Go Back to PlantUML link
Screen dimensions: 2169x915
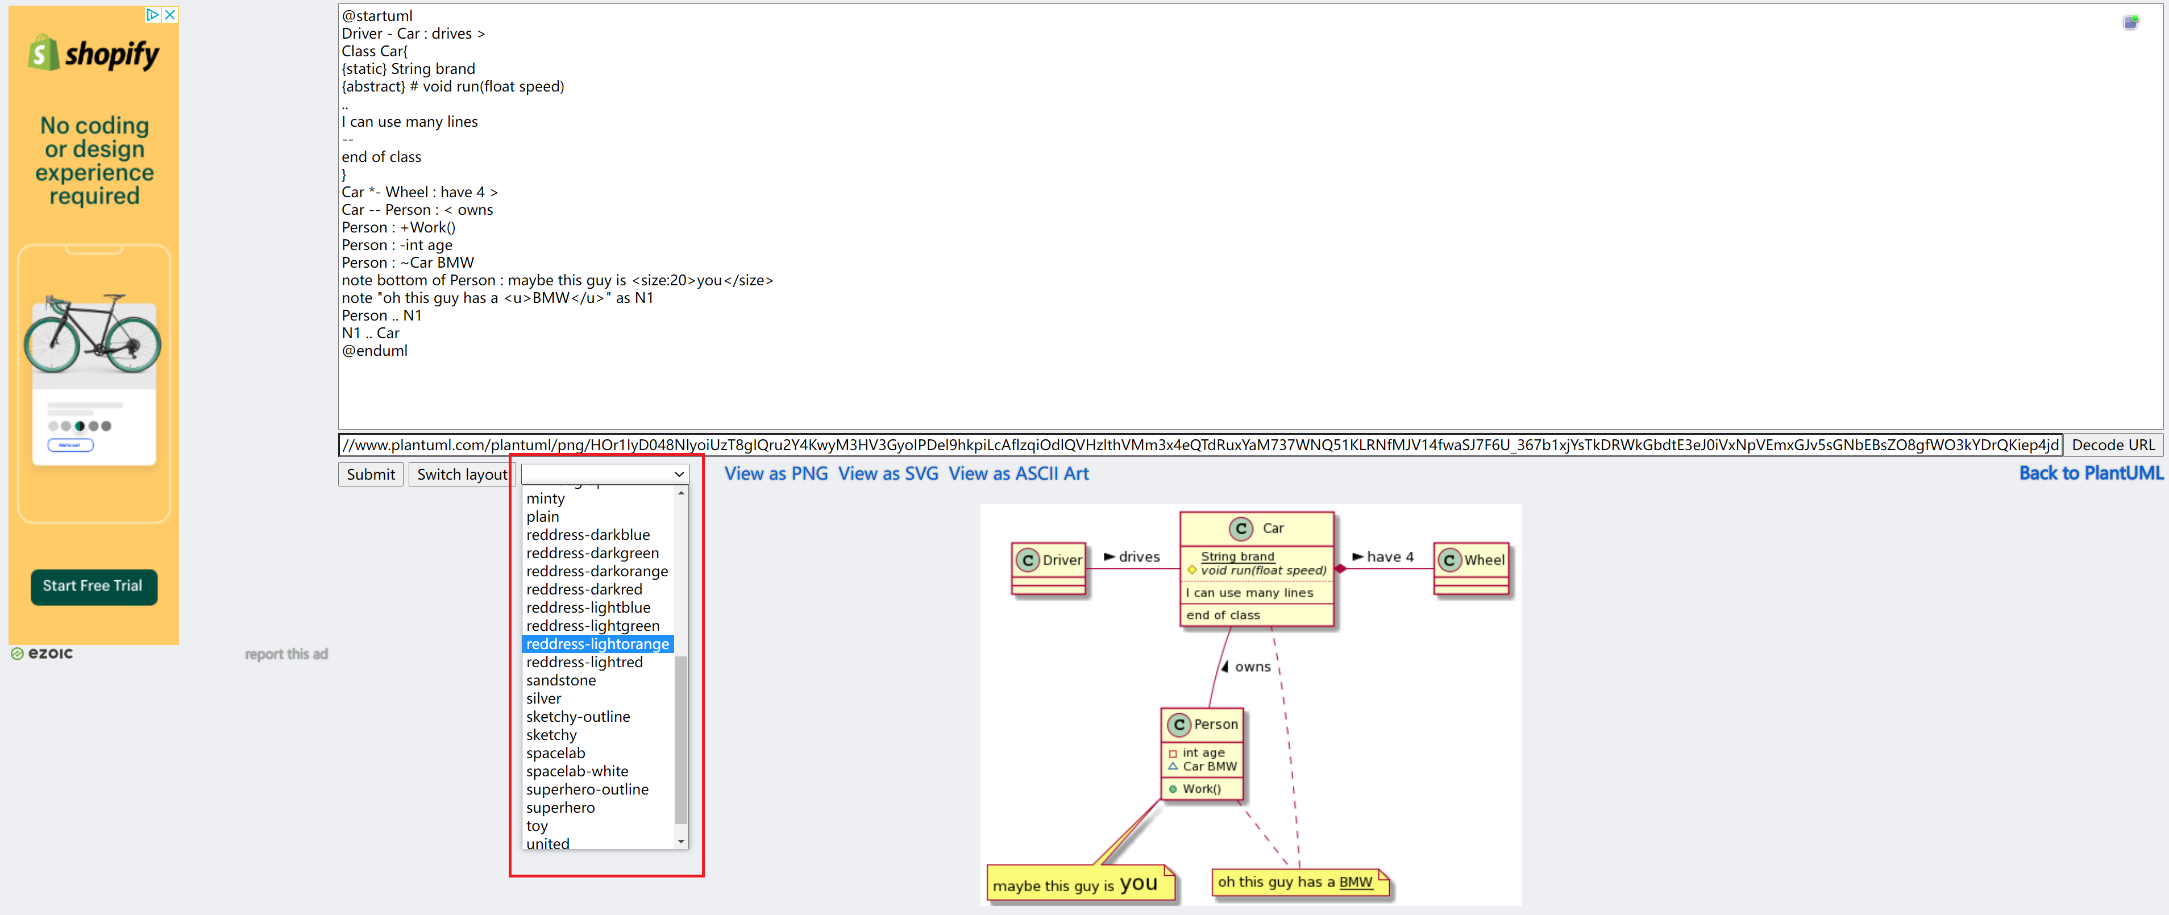(x=2091, y=473)
